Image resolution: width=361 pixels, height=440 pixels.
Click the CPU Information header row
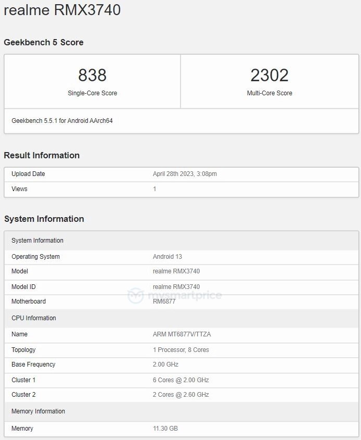pos(182,318)
